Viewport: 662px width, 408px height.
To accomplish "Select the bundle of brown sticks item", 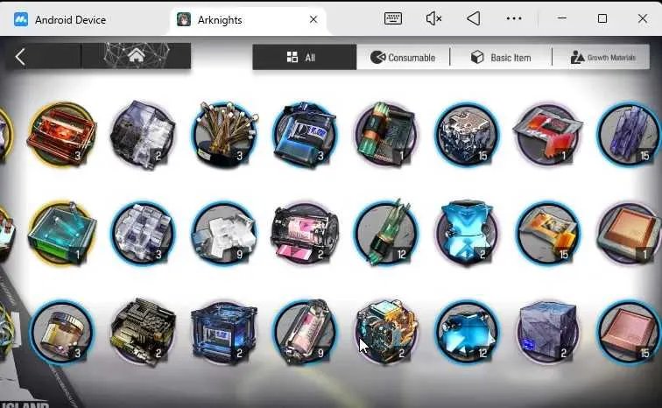I will pos(224,134).
